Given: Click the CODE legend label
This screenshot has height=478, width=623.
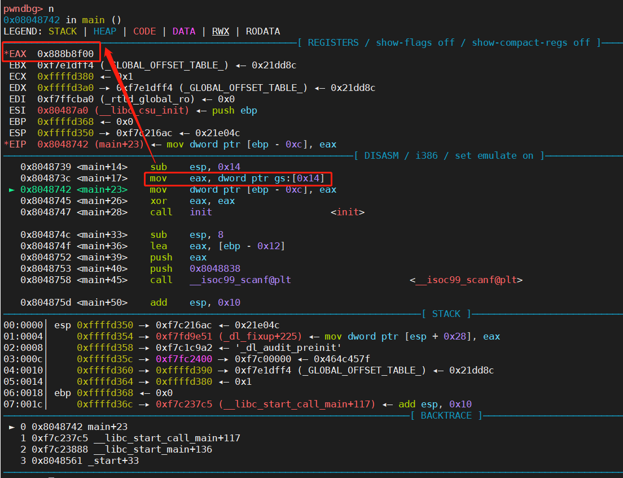Looking at the screenshot, I should [x=144, y=32].
